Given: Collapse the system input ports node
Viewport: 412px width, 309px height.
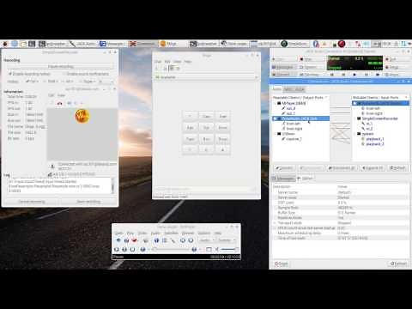Looking at the screenshot, I should click(355, 134).
